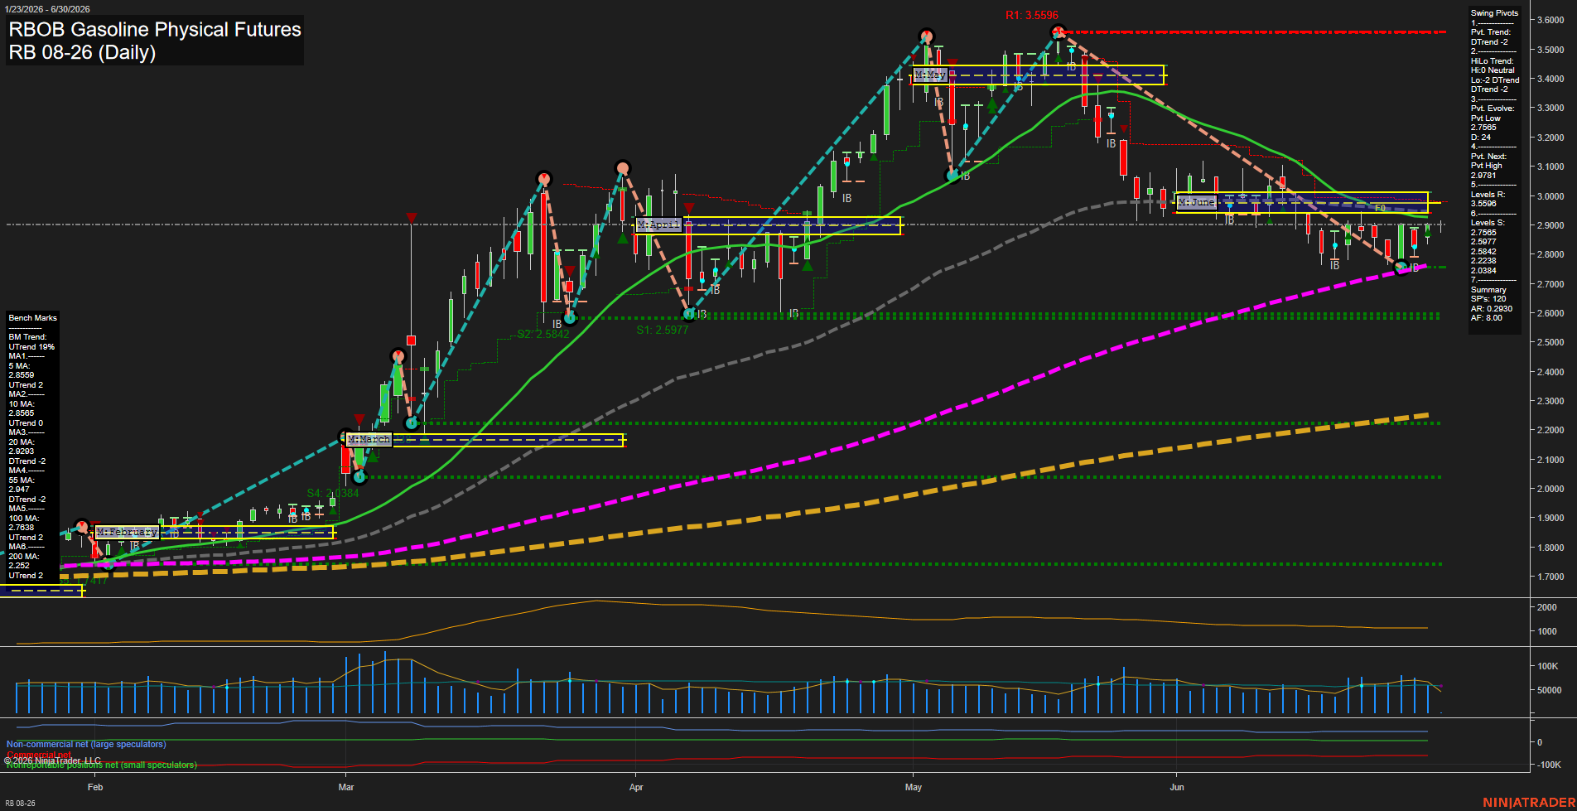The width and height of the screenshot is (1577, 811).
Task: Click the Pvt High 2.9781 value
Action: pyautogui.click(x=1483, y=175)
